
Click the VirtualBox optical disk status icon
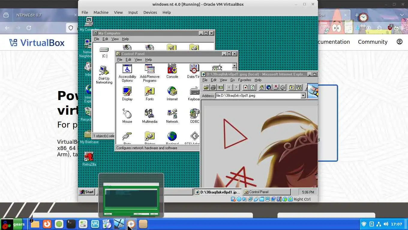point(239,199)
